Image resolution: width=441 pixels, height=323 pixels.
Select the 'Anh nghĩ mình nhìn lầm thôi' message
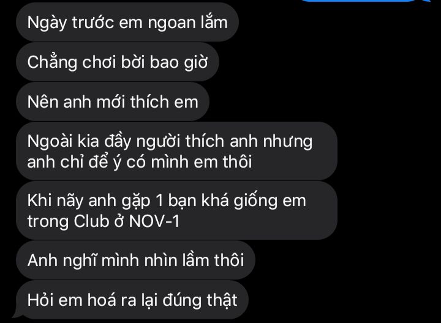[x=135, y=260]
